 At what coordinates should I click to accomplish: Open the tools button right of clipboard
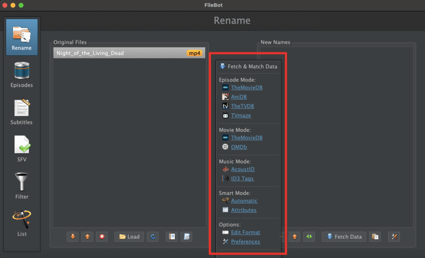(394, 237)
